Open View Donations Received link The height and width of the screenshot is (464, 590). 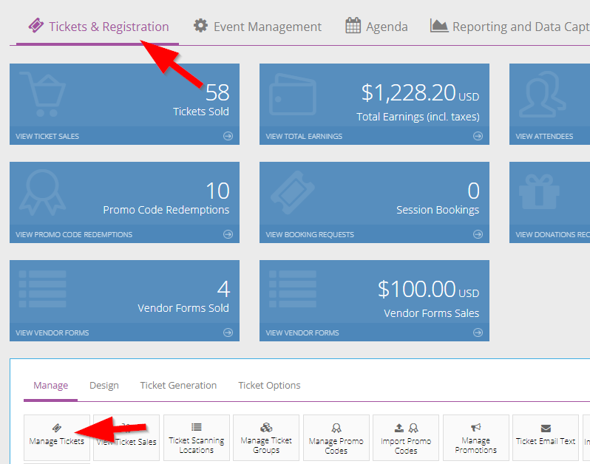[x=552, y=235]
